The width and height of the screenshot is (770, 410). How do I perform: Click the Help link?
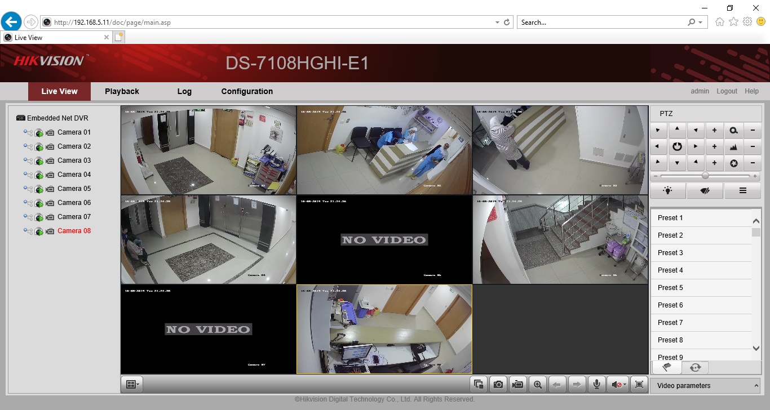pyautogui.click(x=751, y=91)
